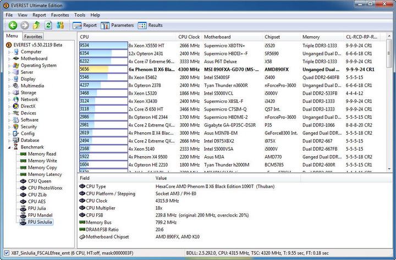The image size is (396, 260).
Task: Select the Network tree icon
Action: point(16,99)
